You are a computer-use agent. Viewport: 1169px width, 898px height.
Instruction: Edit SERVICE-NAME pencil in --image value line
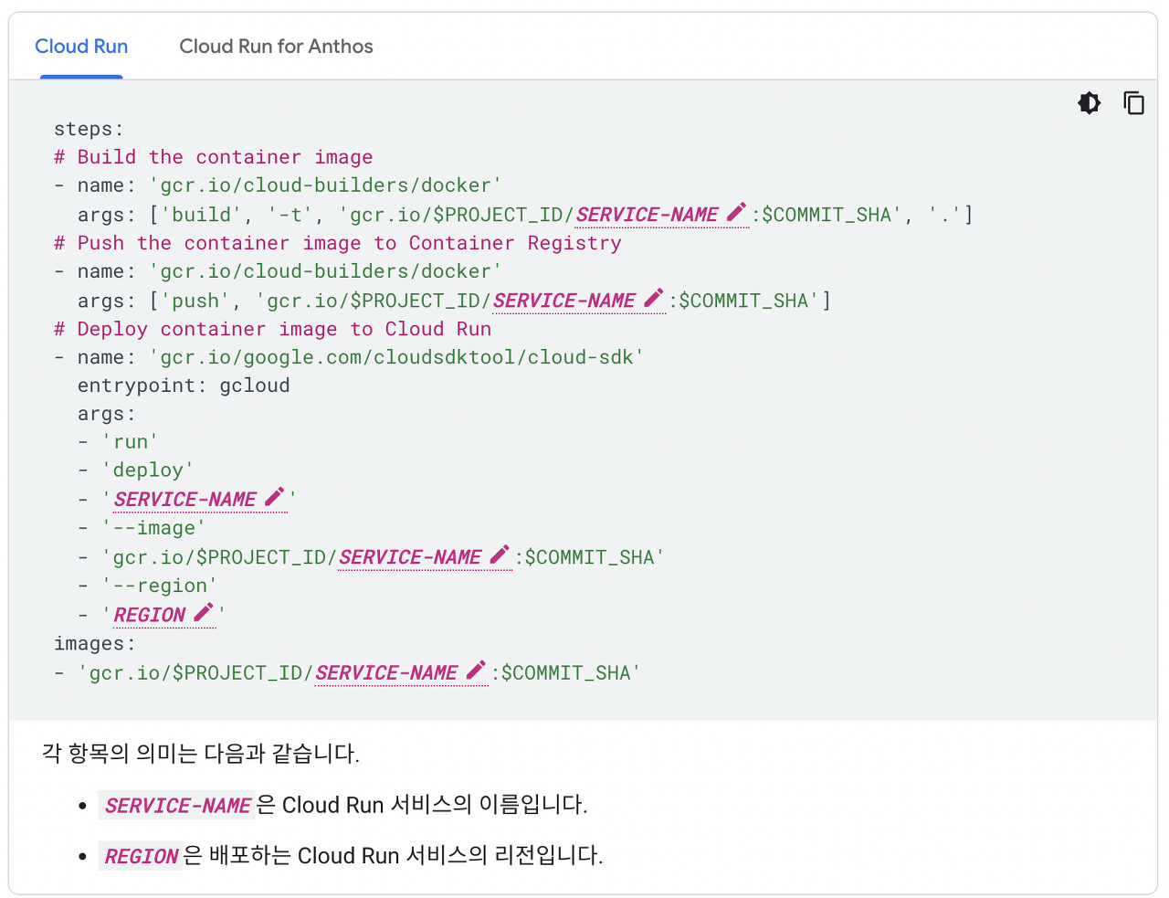click(x=500, y=555)
